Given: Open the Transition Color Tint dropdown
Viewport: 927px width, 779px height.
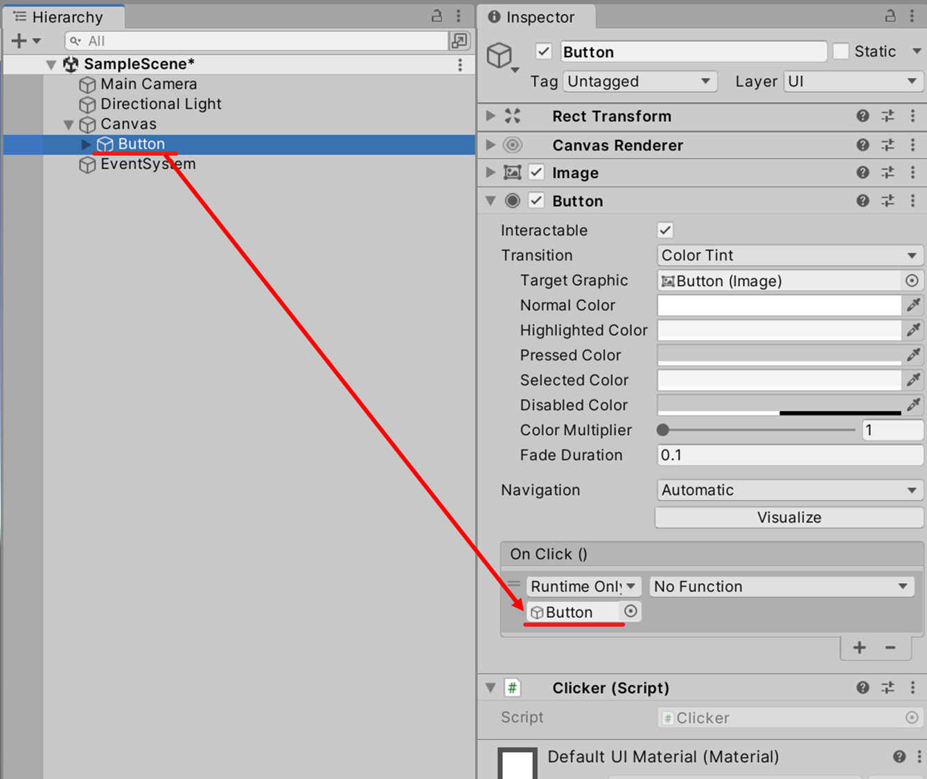Looking at the screenshot, I should tap(789, 256).
